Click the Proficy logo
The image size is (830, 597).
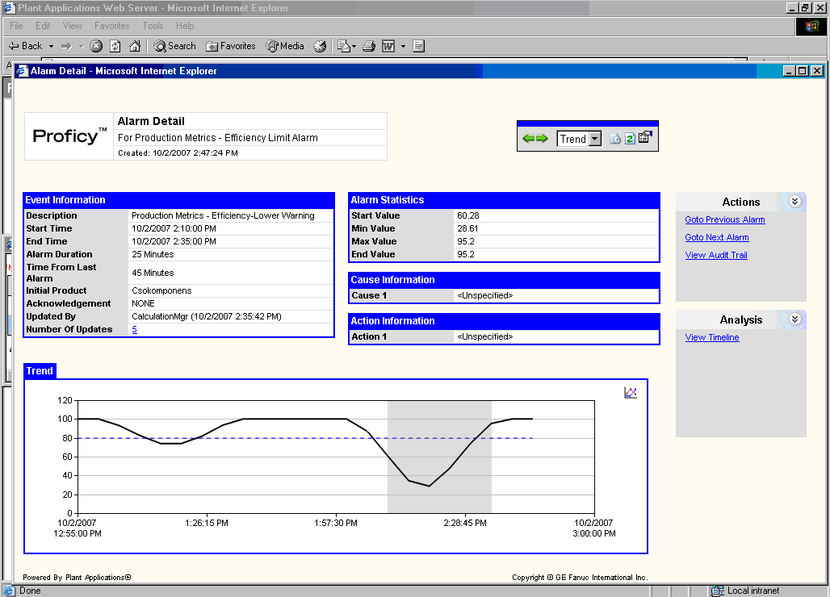69,136
